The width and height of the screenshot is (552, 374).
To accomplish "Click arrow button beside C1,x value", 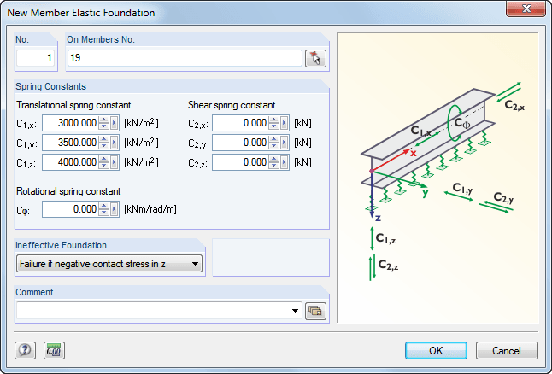I will click(x=115, y=122).
